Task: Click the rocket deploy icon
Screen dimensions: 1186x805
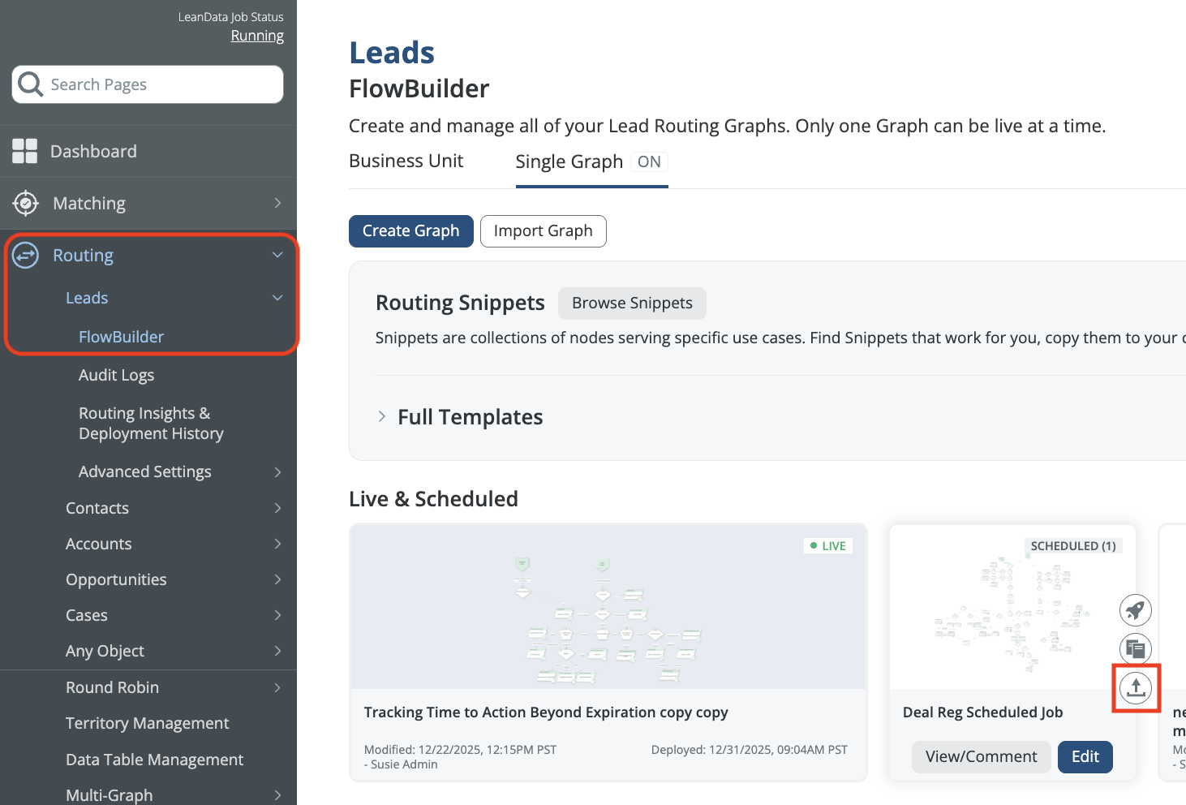Action: (1136, 610)
